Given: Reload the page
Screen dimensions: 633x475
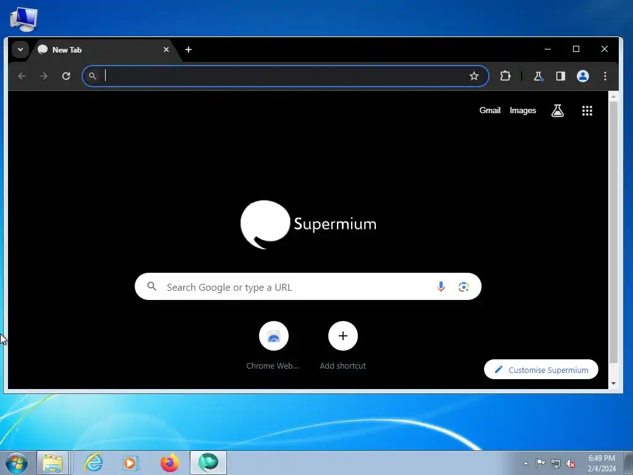Looking at the screenshot, I should tap(66, 76).
